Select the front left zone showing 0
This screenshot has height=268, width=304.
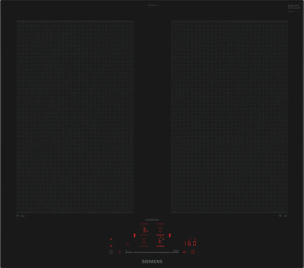tap(144, 241)
